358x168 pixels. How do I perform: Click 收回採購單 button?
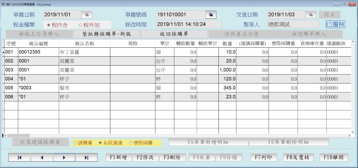pos(174,34)
